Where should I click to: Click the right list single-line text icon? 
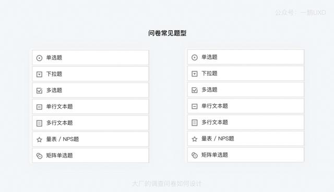(x=195, y=106)
